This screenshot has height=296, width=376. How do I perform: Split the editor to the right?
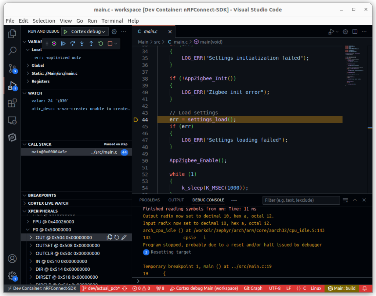coord(355,32)
